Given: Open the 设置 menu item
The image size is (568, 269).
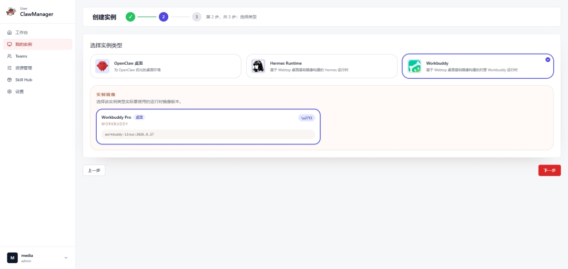Looking at the screenshot, I should pyautogui.click(x=38, y=91).
